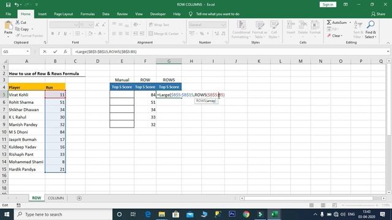Click column G header
The height and width of the screenshot is (220, 392).
point(169,61)
